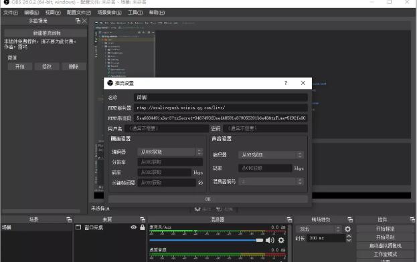The width and height of the screenshot is (417, 262).
Task: Click the video 码率 kbps field
Action: (165, 172)
